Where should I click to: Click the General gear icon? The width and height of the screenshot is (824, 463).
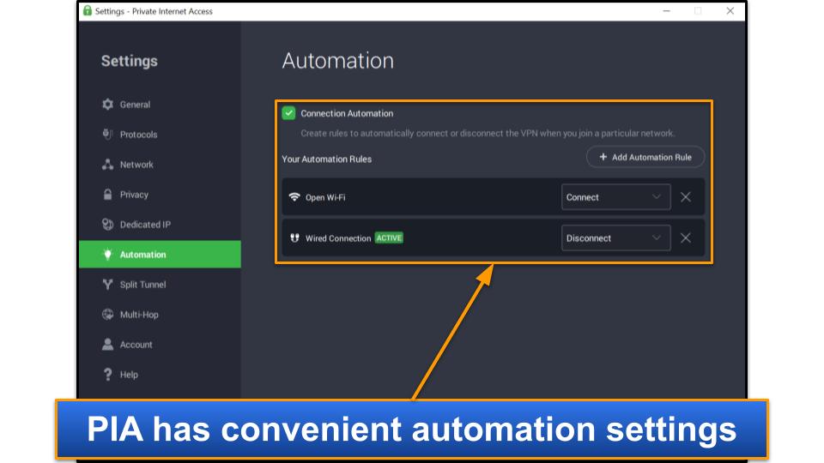pyautogui.click(x=108, y=105)
